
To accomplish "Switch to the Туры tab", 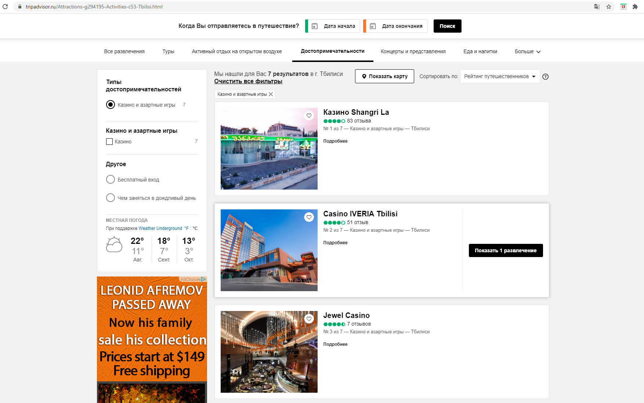I will 168,52.
